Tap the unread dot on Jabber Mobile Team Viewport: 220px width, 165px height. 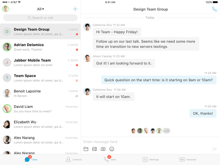point(77,65)
